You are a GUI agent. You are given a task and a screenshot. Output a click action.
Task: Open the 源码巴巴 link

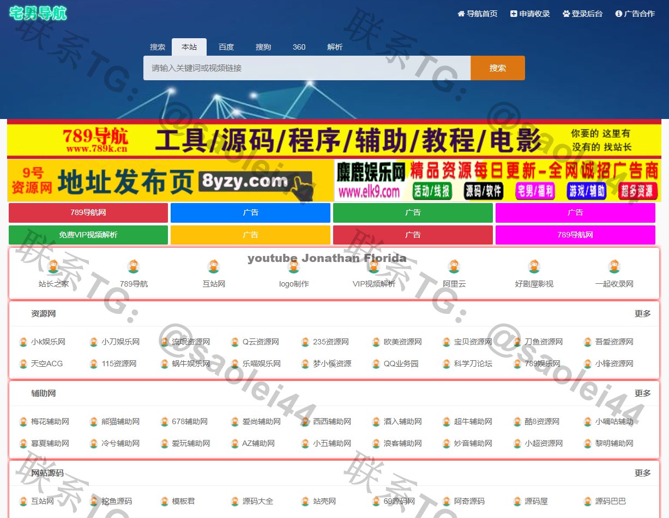[611, 502]
